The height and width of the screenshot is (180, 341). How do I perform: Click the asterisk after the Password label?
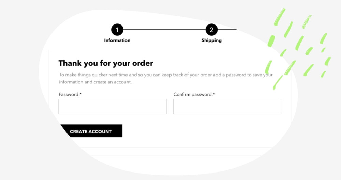tap(81, 94)
